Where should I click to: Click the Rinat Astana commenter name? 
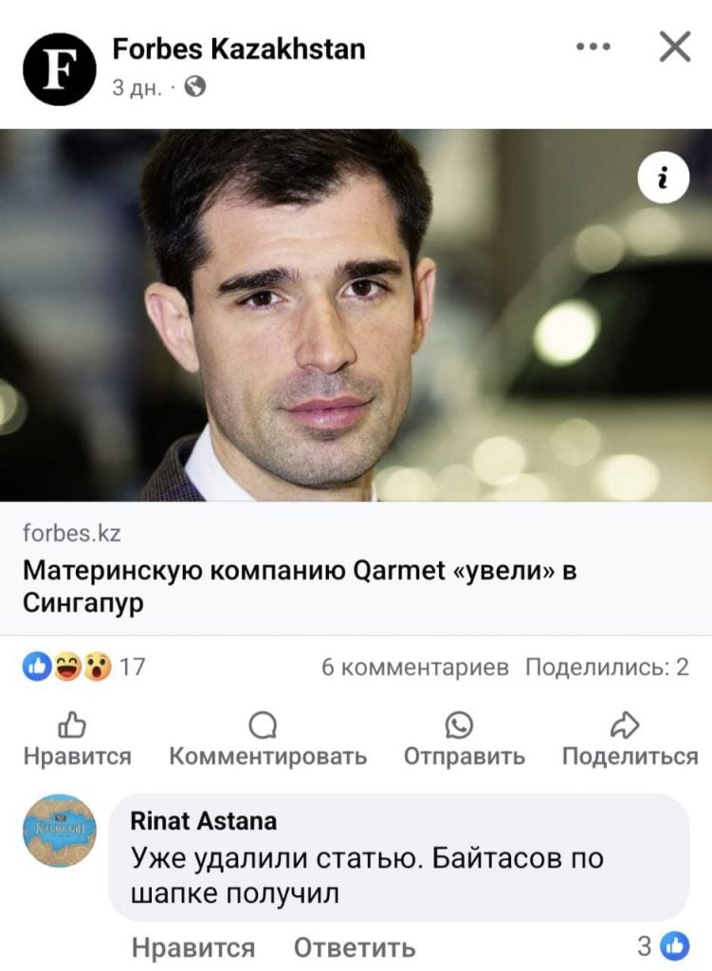(204, 821)
